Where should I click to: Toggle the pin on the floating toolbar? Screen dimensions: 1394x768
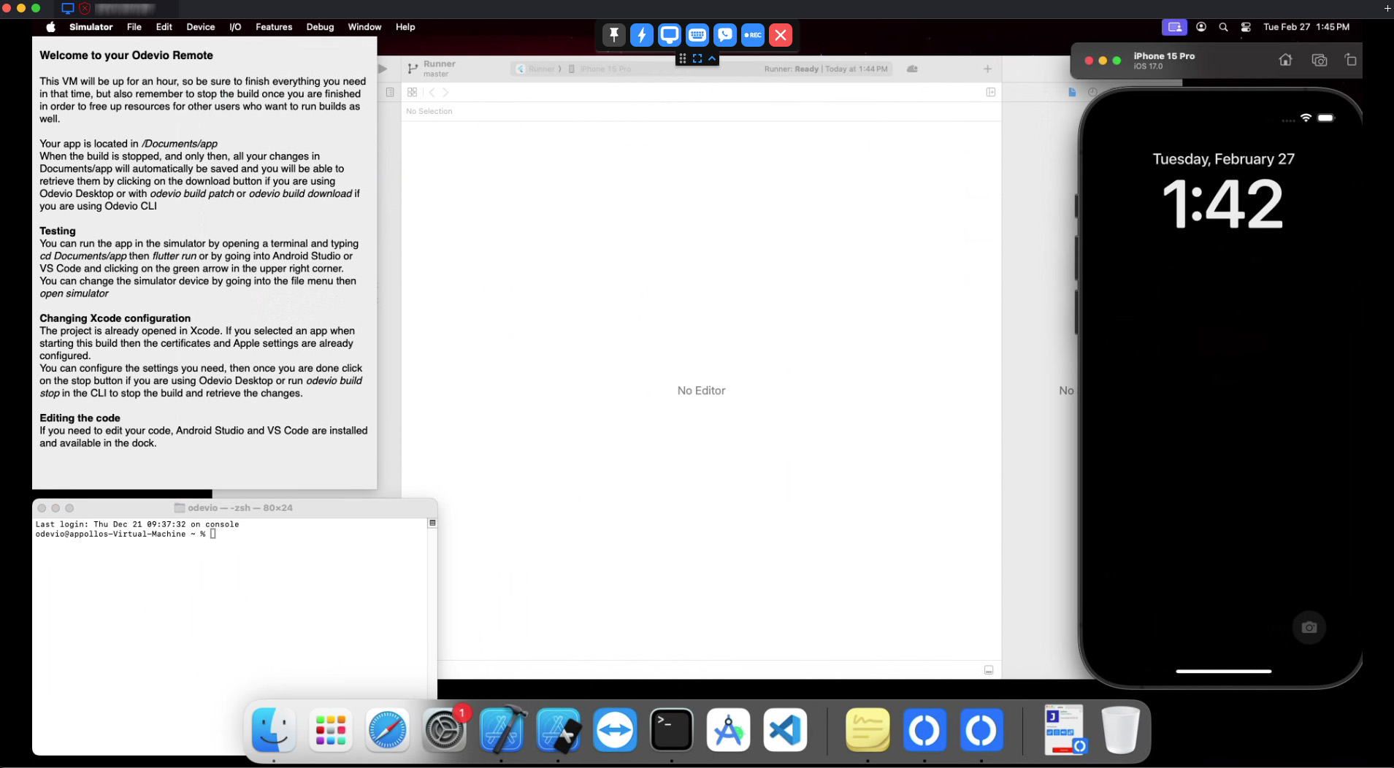[613, 34]
